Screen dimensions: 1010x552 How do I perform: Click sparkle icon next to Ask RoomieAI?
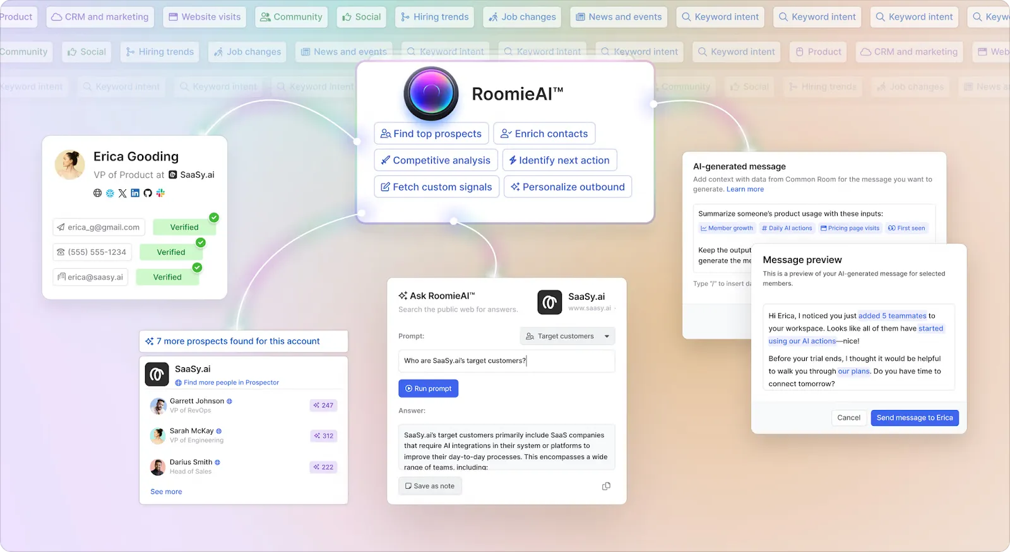[403, 296]
